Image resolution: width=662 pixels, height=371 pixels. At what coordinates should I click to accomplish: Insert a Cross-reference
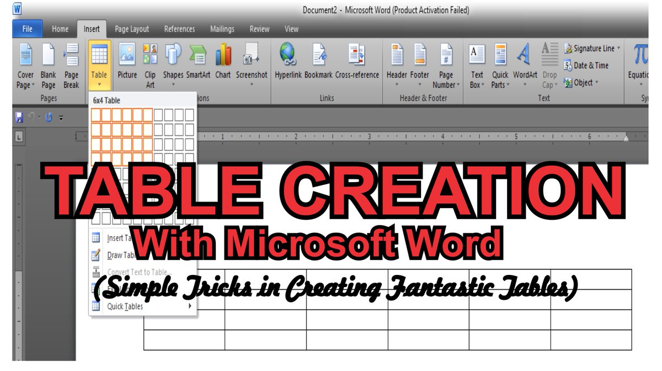(x=357, y=62)
